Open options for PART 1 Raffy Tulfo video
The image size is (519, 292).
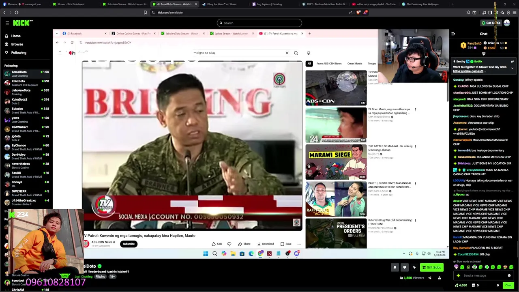click(415, 184)
